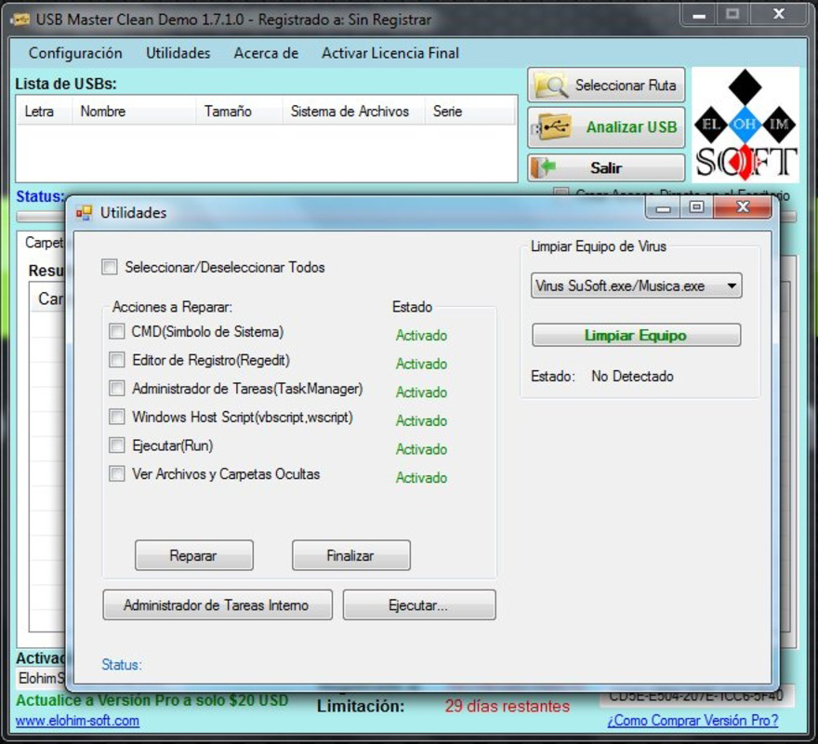Close the Utilidades dialog window
The width and height of the screenshot is (818, 744).
743,207
